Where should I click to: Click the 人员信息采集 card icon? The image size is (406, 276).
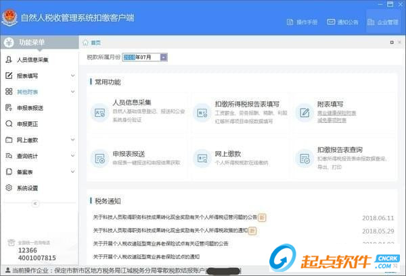click(99, 113)
